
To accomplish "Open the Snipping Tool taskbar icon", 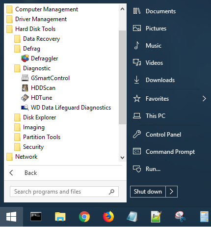I will pos(180,217).
